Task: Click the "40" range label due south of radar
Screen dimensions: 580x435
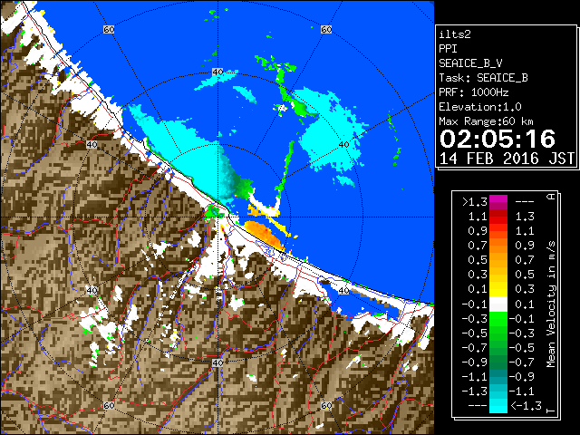Action: click(x=217, y=362)
